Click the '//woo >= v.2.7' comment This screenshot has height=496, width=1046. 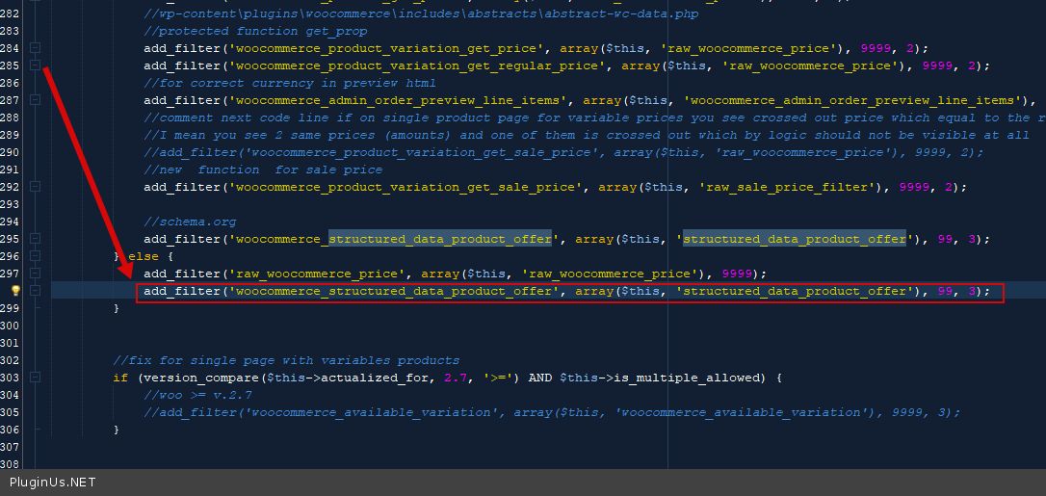[x=198, y=395]
